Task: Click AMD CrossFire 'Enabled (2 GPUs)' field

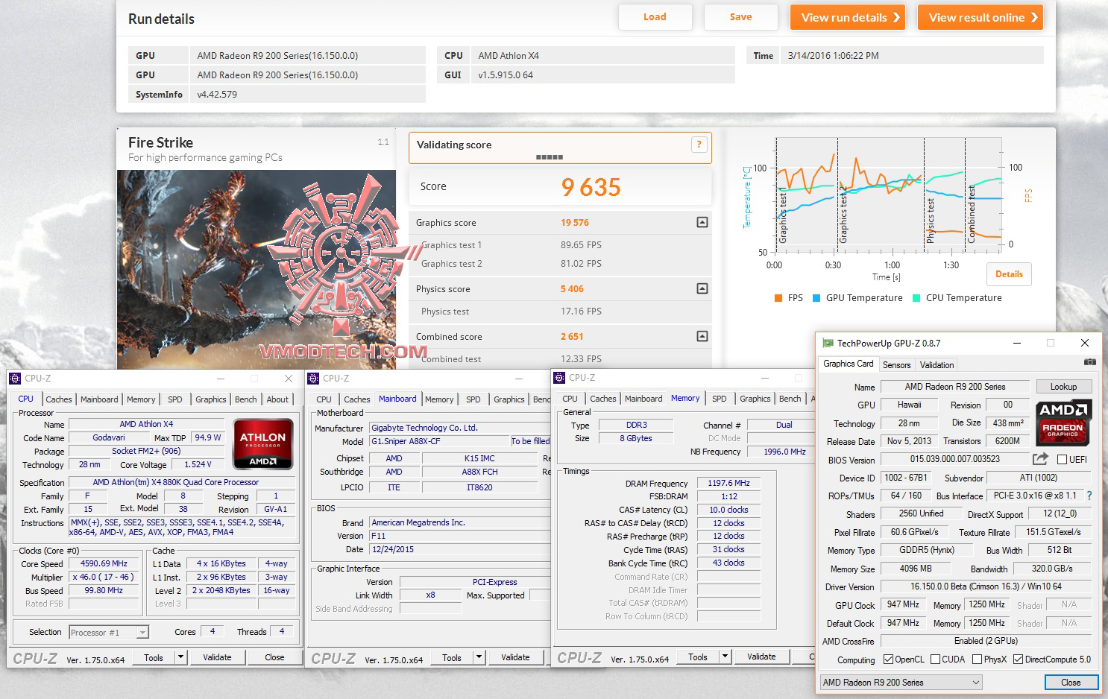Action: (x=986, y=641)
